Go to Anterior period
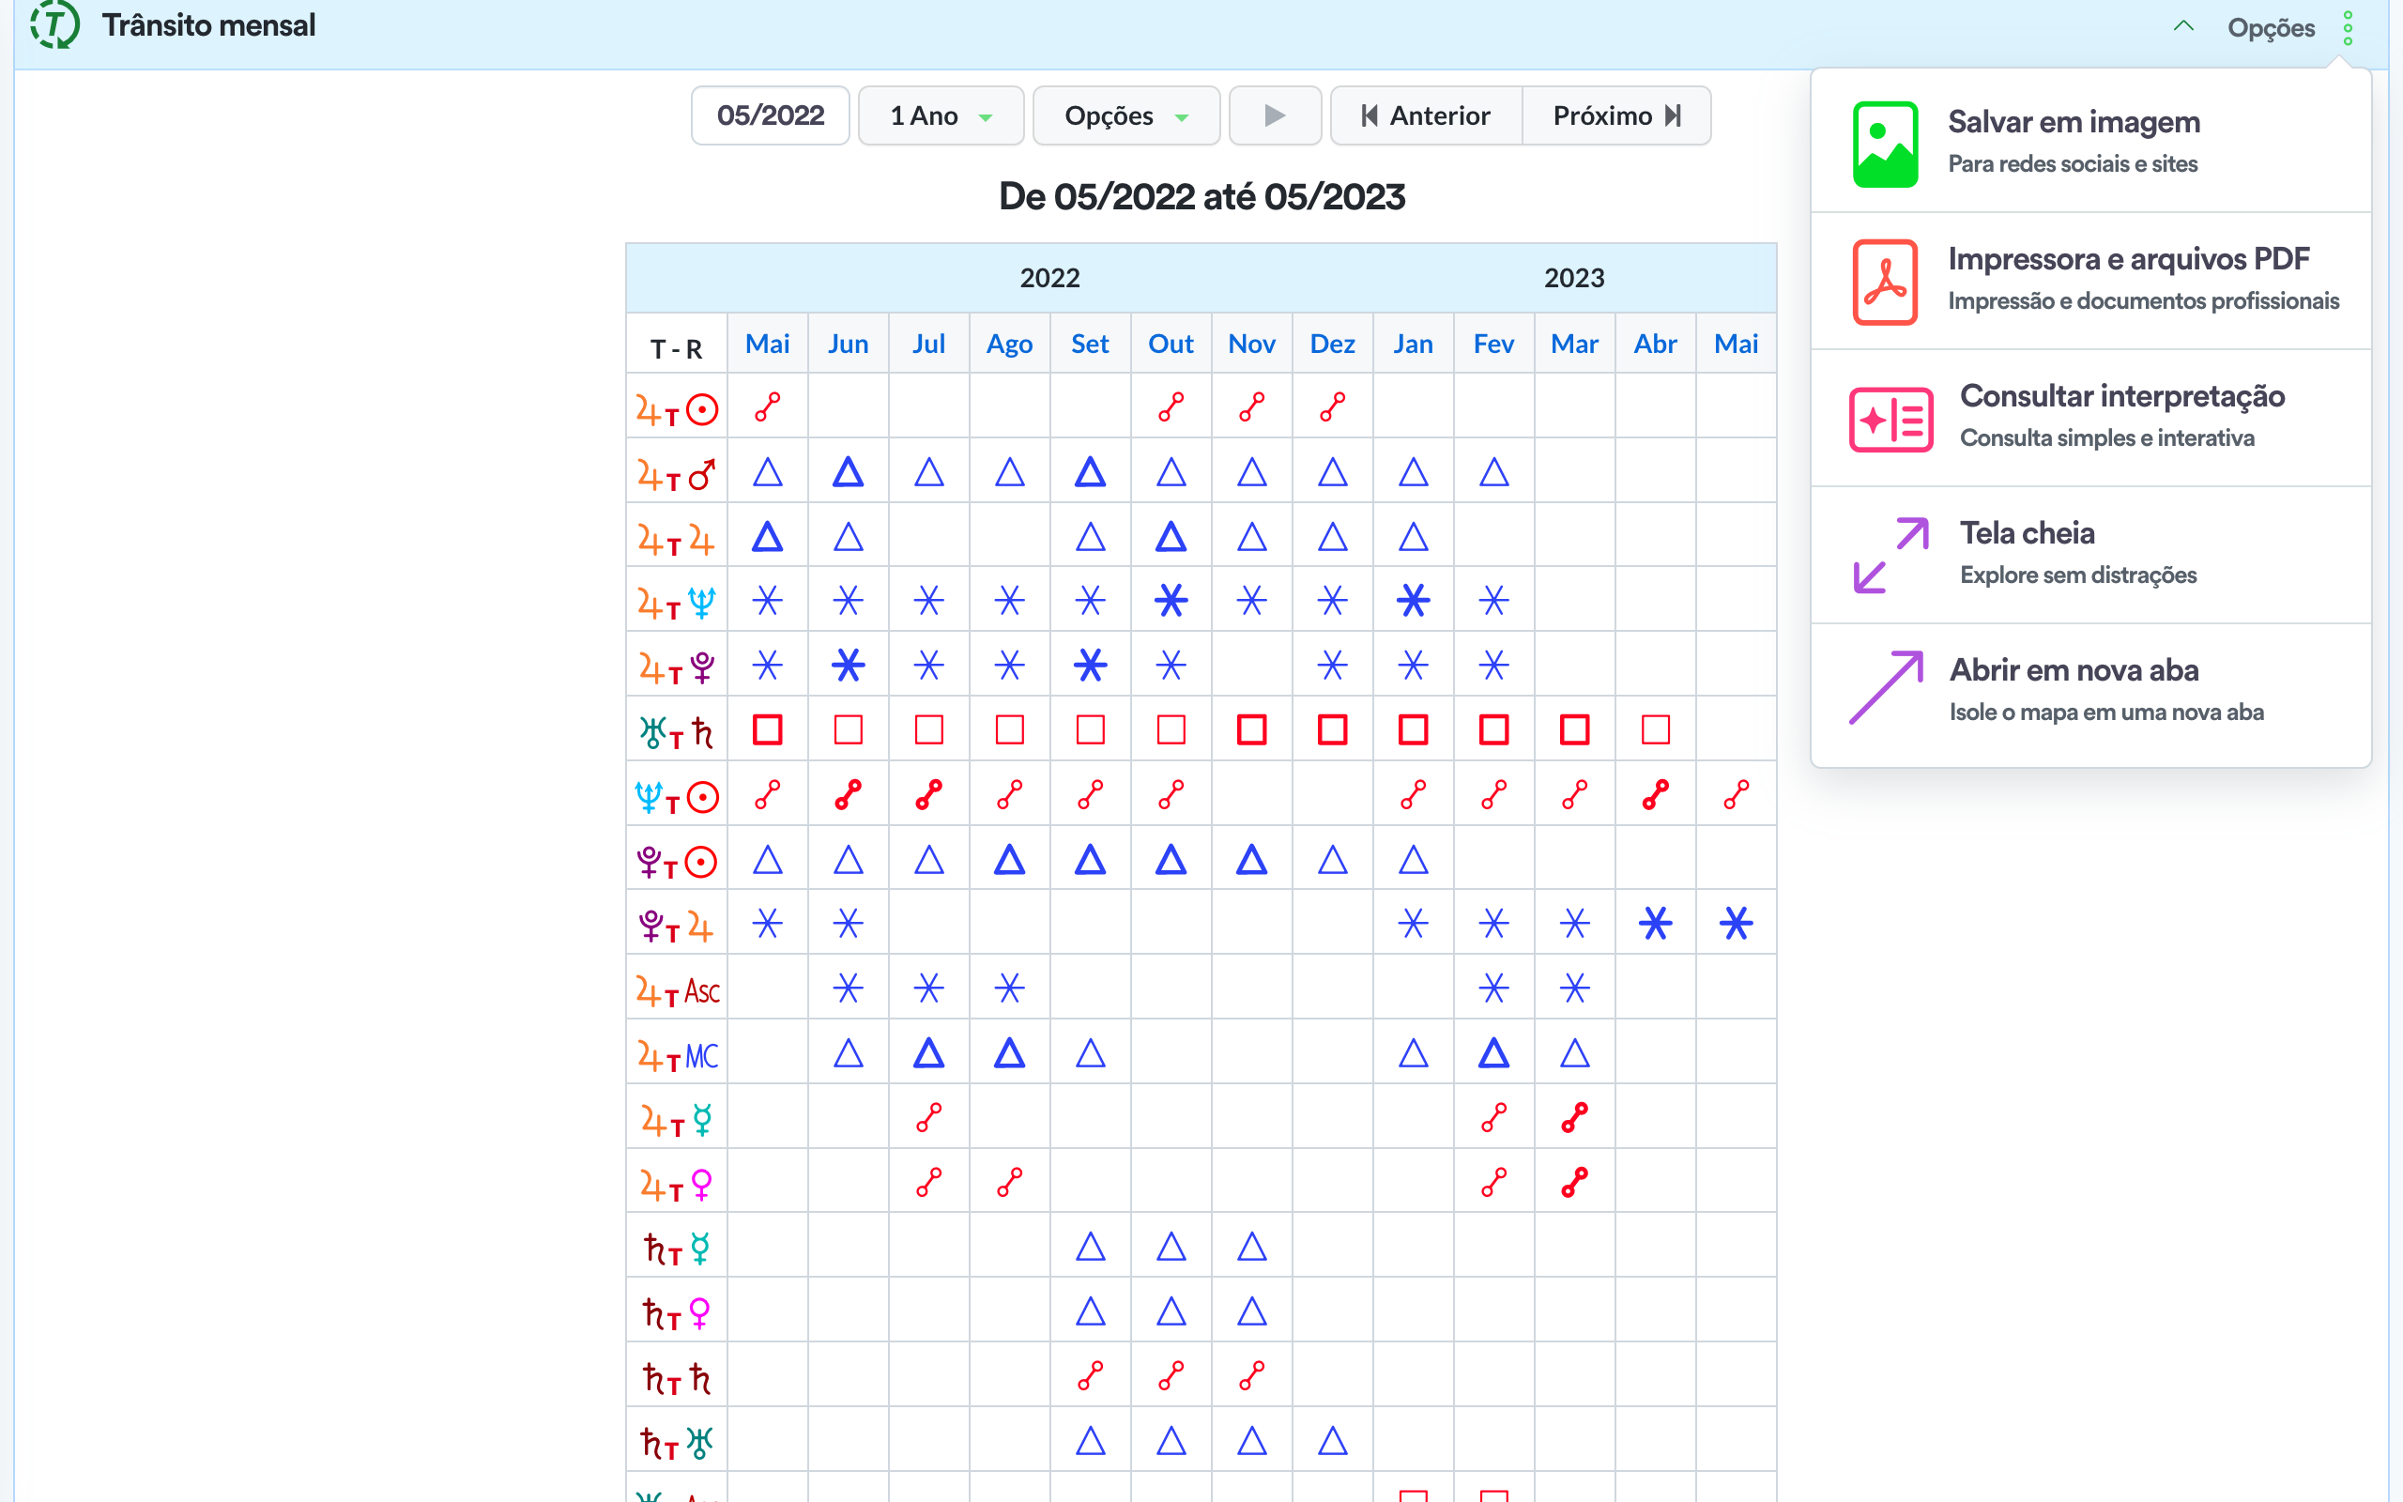 coord(1425,116)
